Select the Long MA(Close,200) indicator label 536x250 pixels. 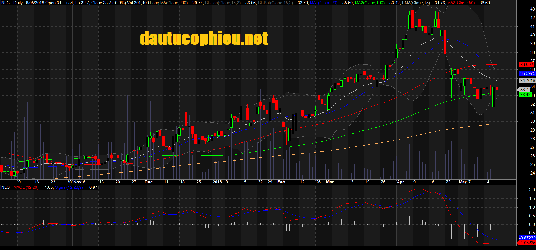coord(169,3)
